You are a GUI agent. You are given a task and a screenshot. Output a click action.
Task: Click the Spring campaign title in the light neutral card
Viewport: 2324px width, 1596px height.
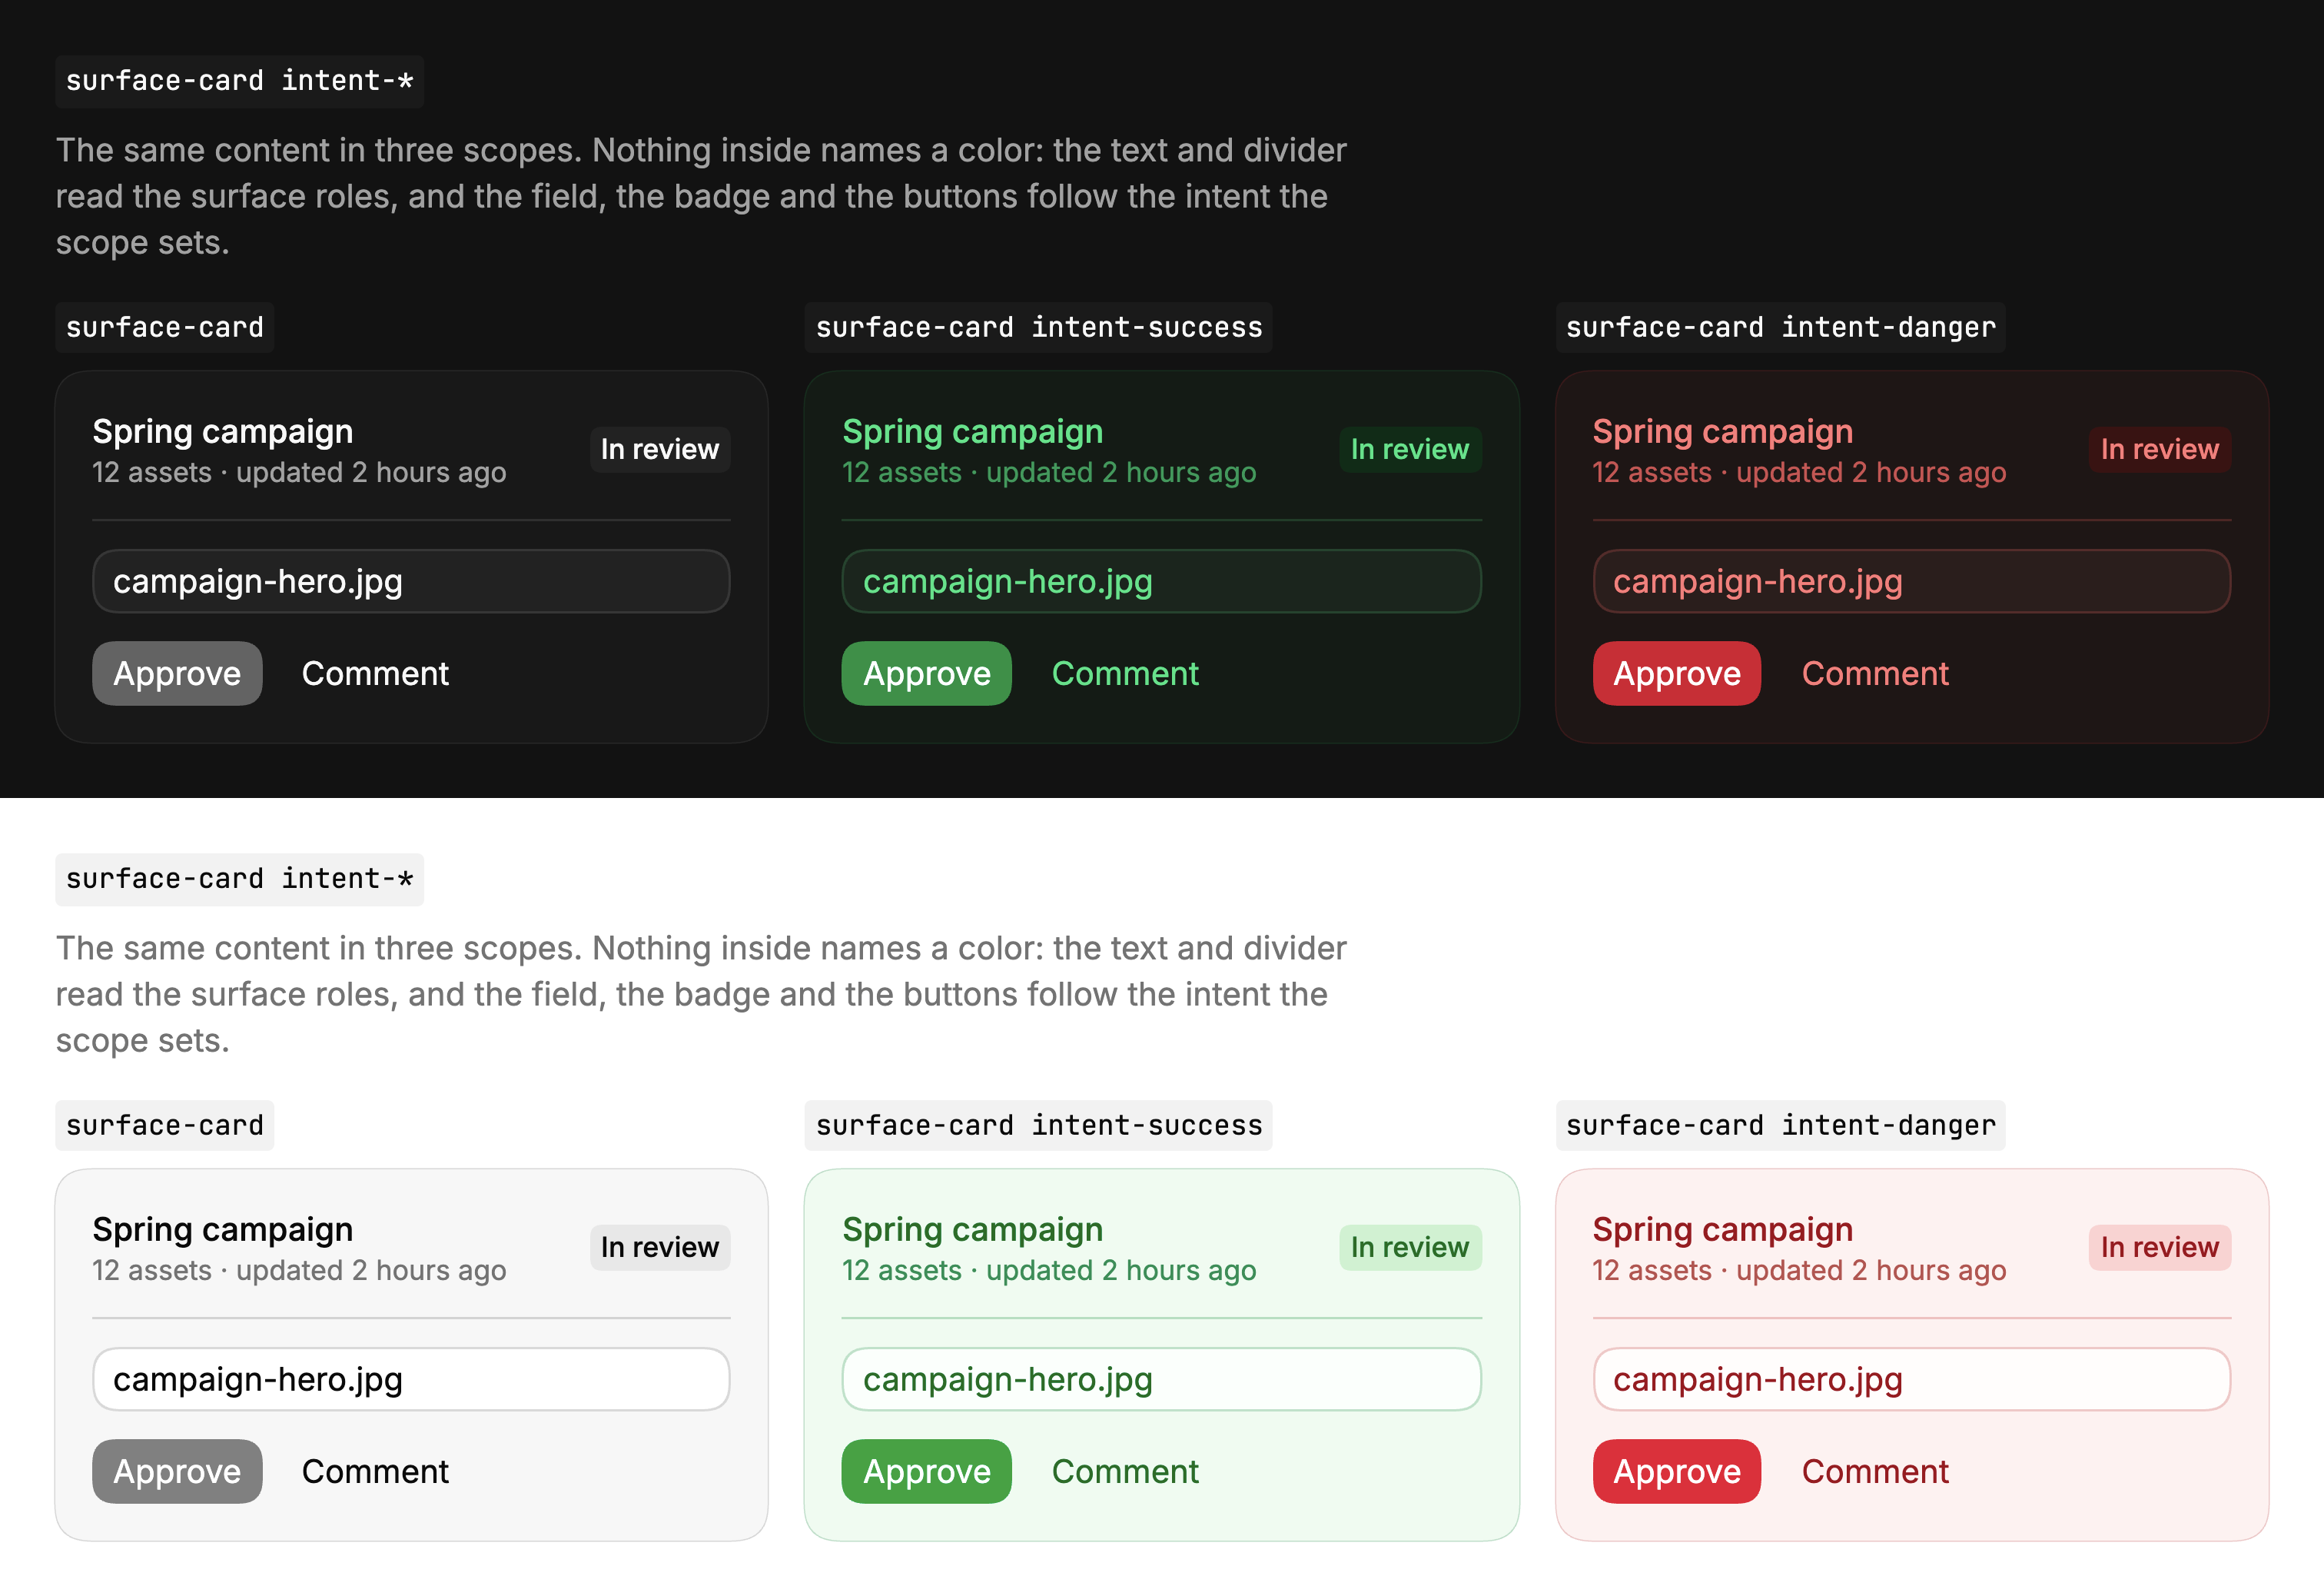point(223,1229)
